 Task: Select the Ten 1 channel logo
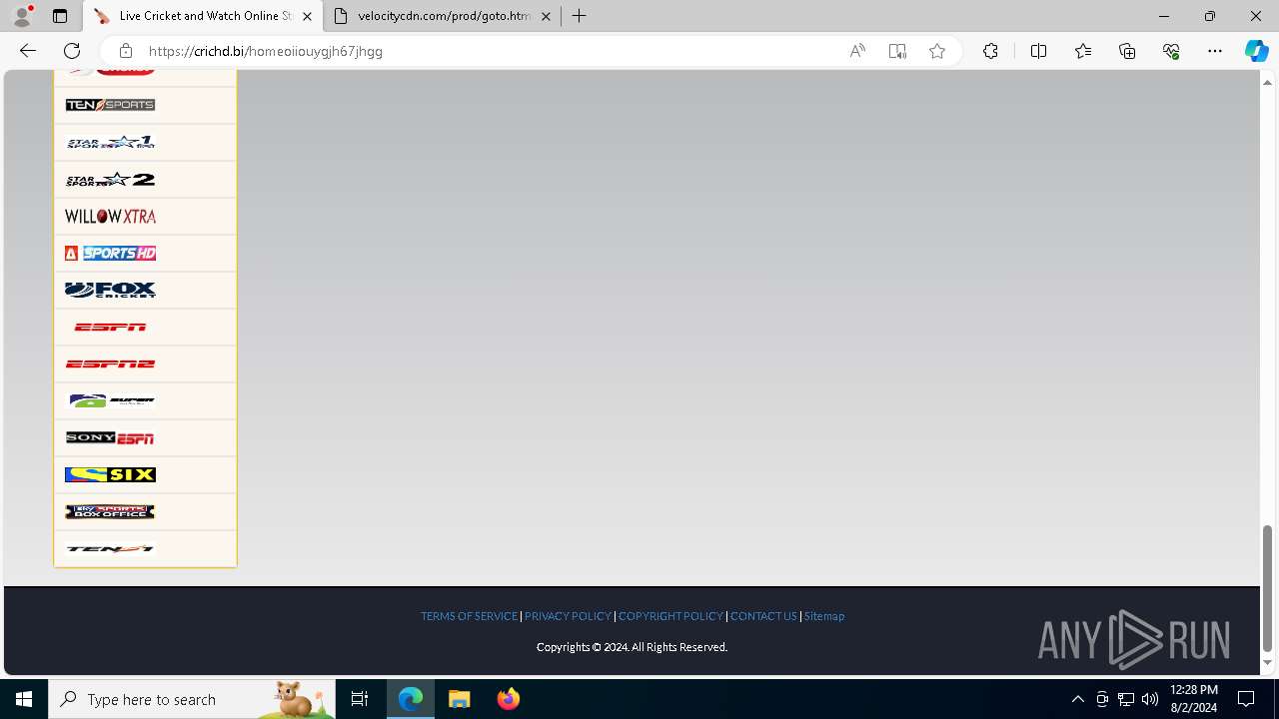(110, 548)
